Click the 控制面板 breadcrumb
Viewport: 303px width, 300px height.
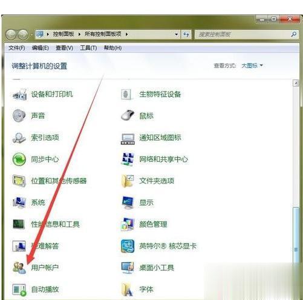[64, 34]
